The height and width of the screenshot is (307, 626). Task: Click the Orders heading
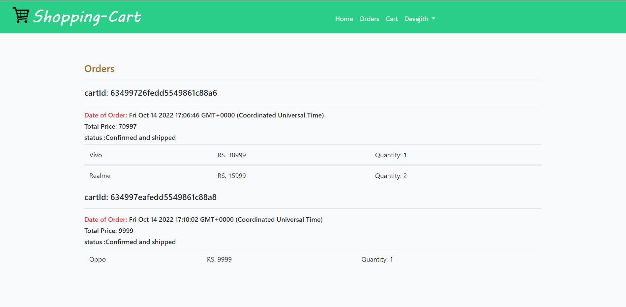99,69
